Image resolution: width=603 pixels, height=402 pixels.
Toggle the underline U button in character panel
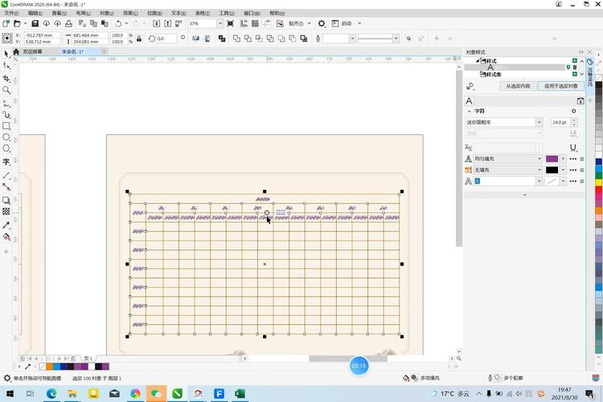(573, 147)
